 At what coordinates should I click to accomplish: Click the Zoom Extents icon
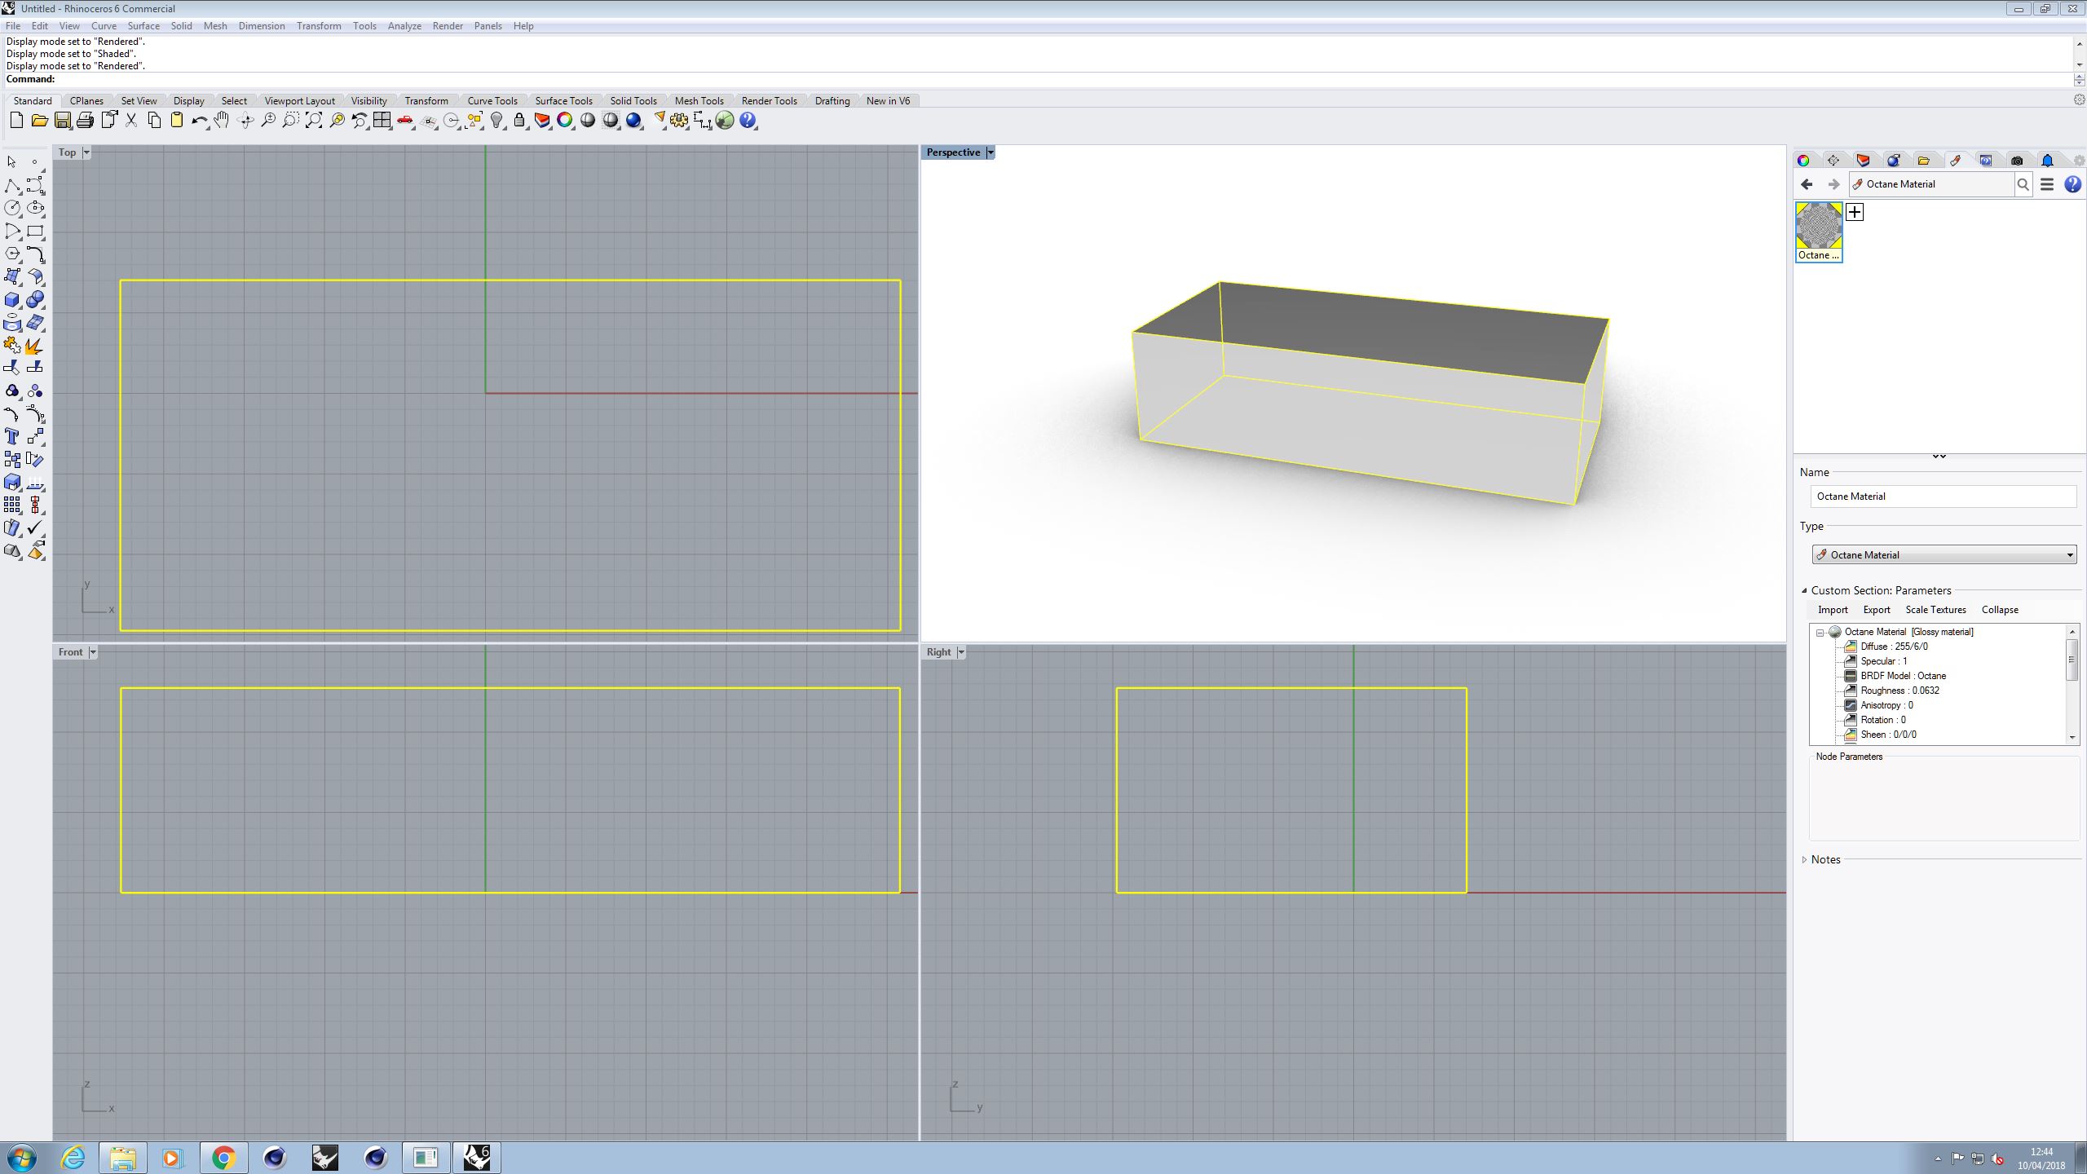coord(314,121)
